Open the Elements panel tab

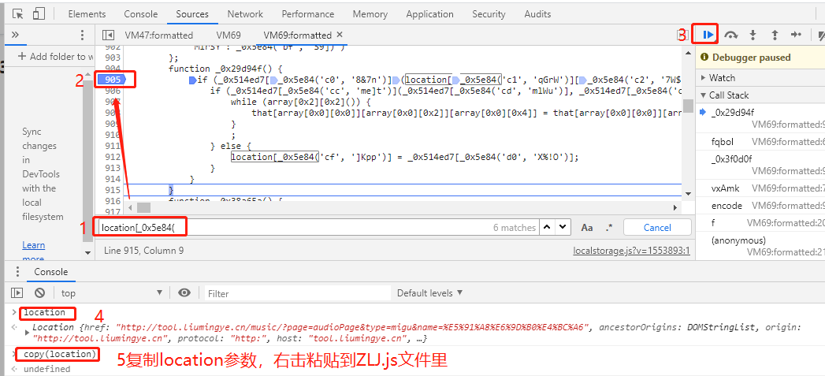(x=87, y=14)
